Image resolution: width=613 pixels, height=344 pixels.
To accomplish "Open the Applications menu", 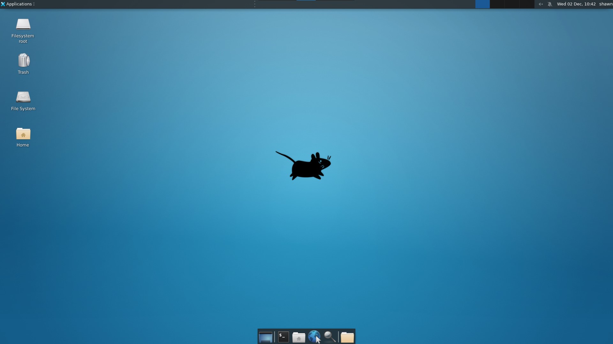I will (x=18, y=4).
